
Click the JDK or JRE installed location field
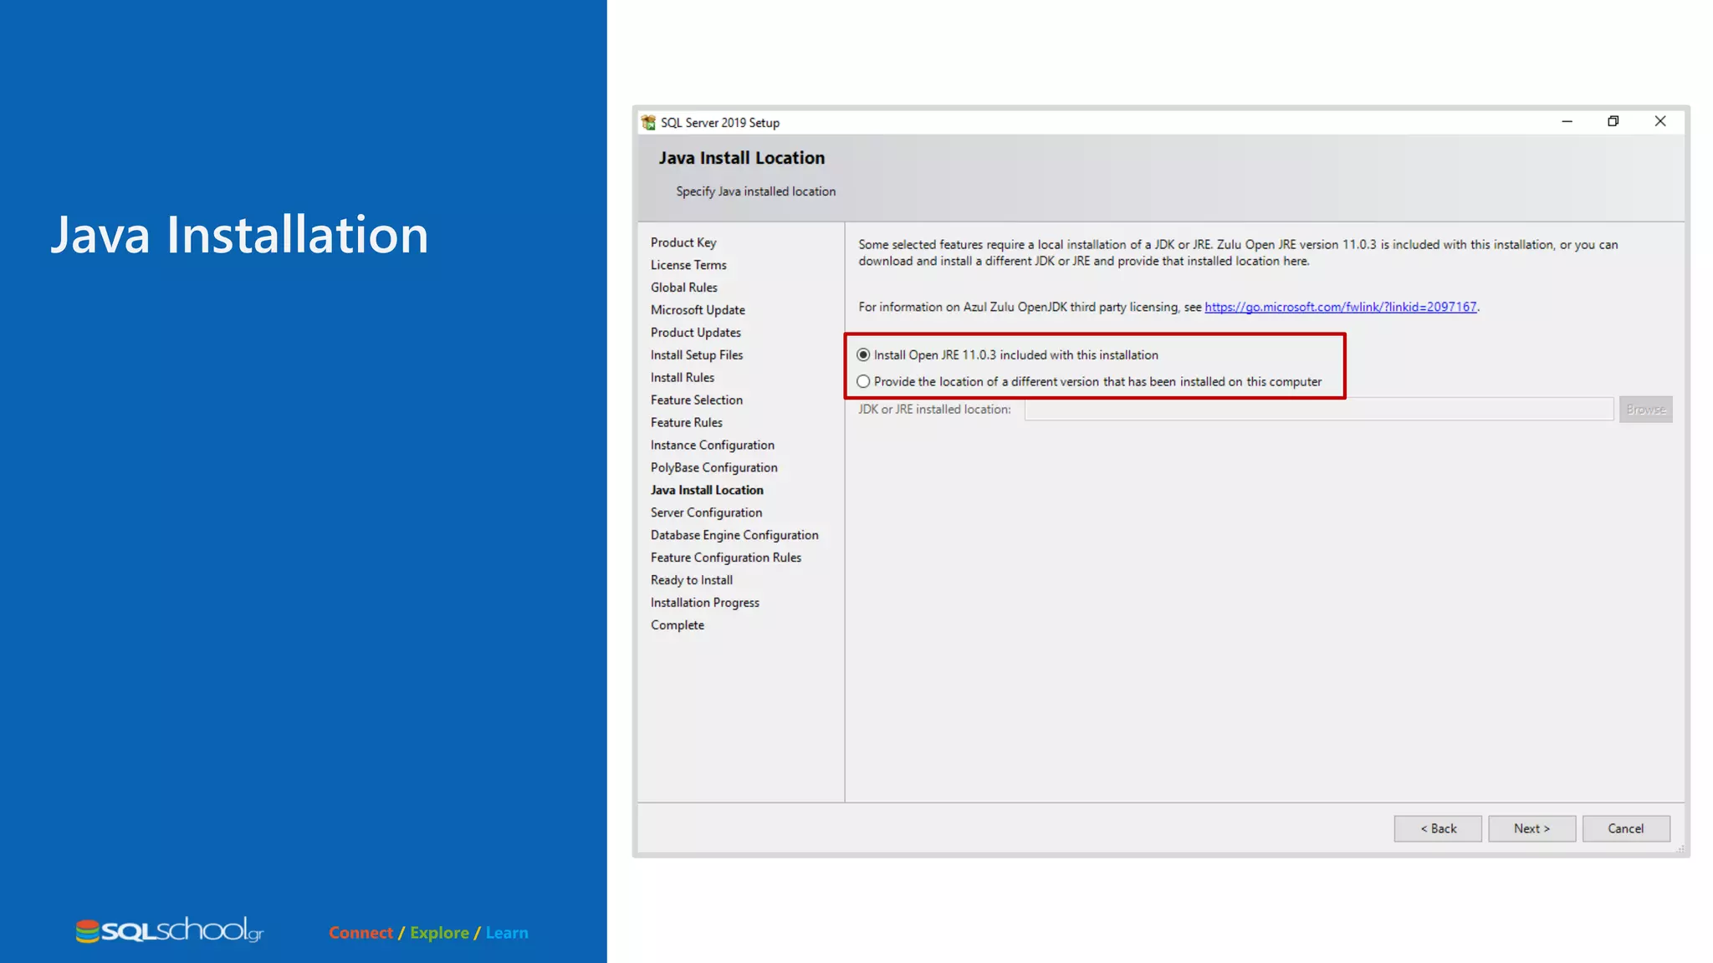tap(1318, 410)
